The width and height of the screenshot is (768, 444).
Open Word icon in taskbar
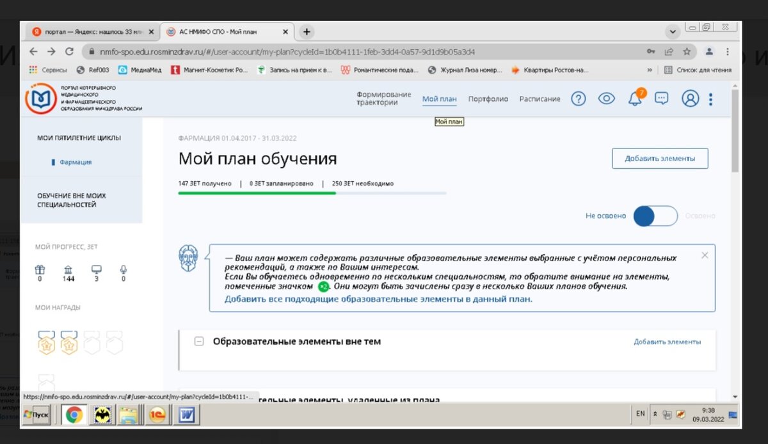point(187,416)
